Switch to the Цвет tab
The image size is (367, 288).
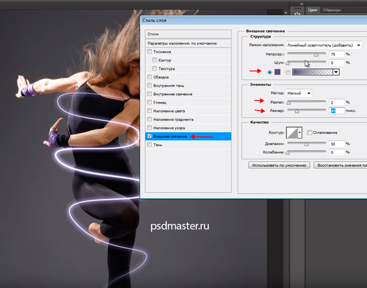313,10
